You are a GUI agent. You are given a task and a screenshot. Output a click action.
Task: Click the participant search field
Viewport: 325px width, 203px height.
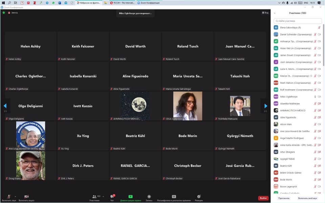tap(298, 21)
